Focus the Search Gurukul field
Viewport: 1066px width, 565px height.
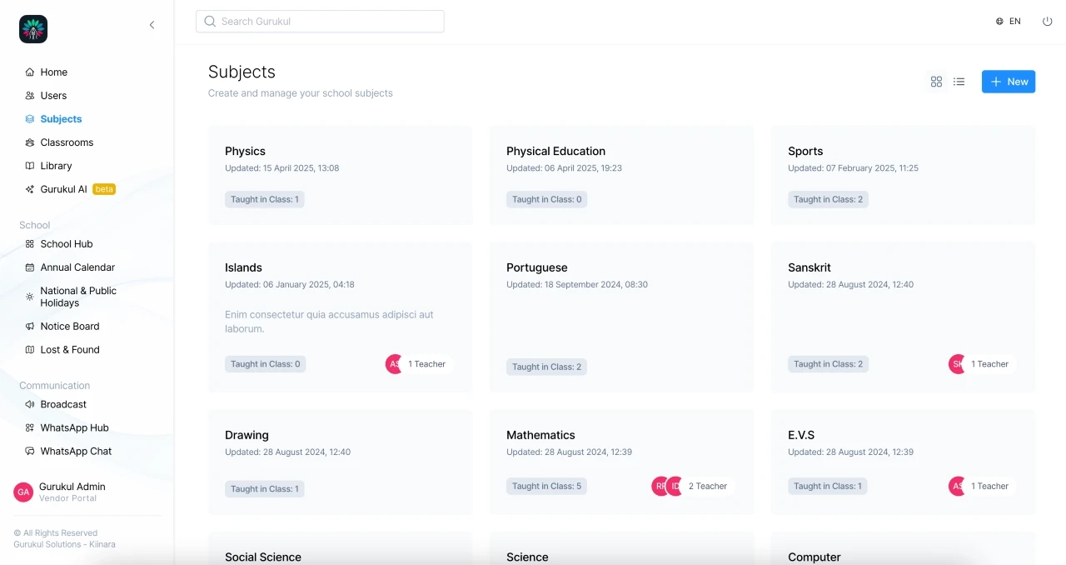pos(320,22)
